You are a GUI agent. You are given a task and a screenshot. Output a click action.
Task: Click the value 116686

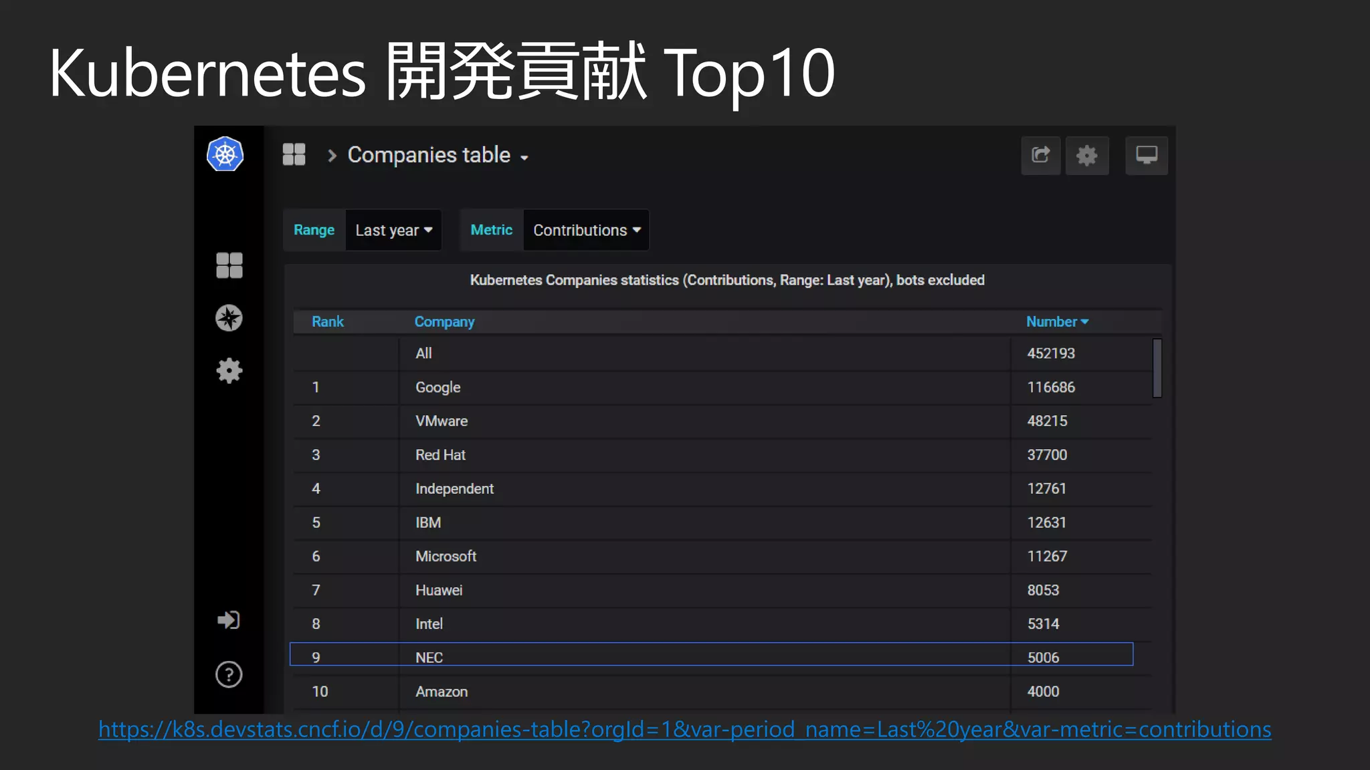(1051, 388)
